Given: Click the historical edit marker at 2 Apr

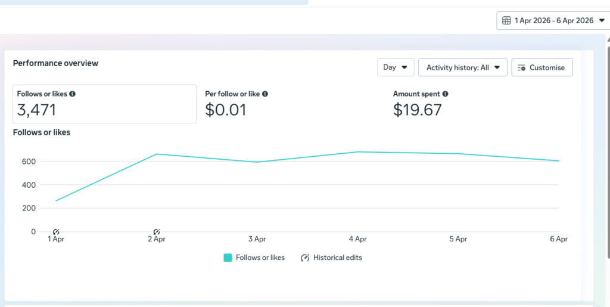Looking at the screenshot, I should point(157,231).
